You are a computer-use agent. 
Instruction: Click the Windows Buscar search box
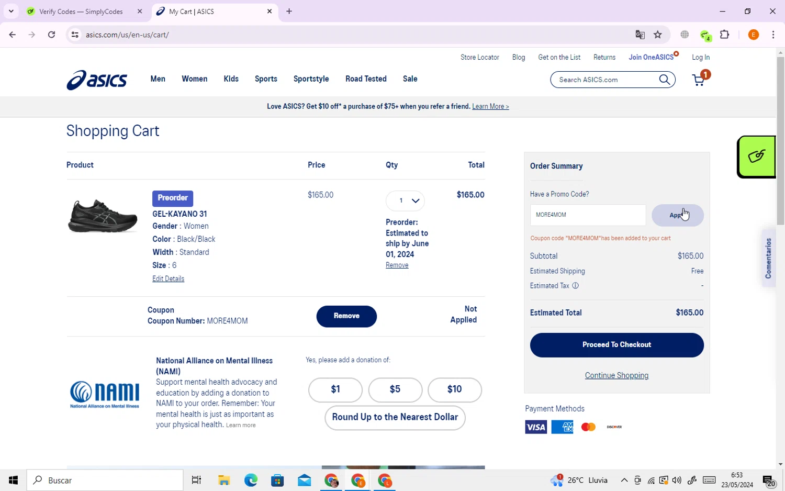tap(105, 480)
